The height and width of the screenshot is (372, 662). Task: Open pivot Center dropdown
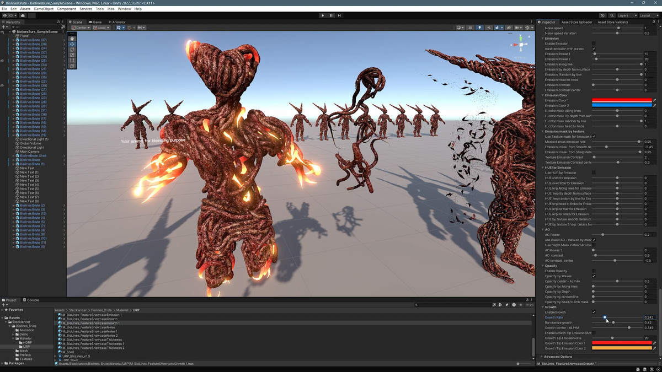pos(81,28)
